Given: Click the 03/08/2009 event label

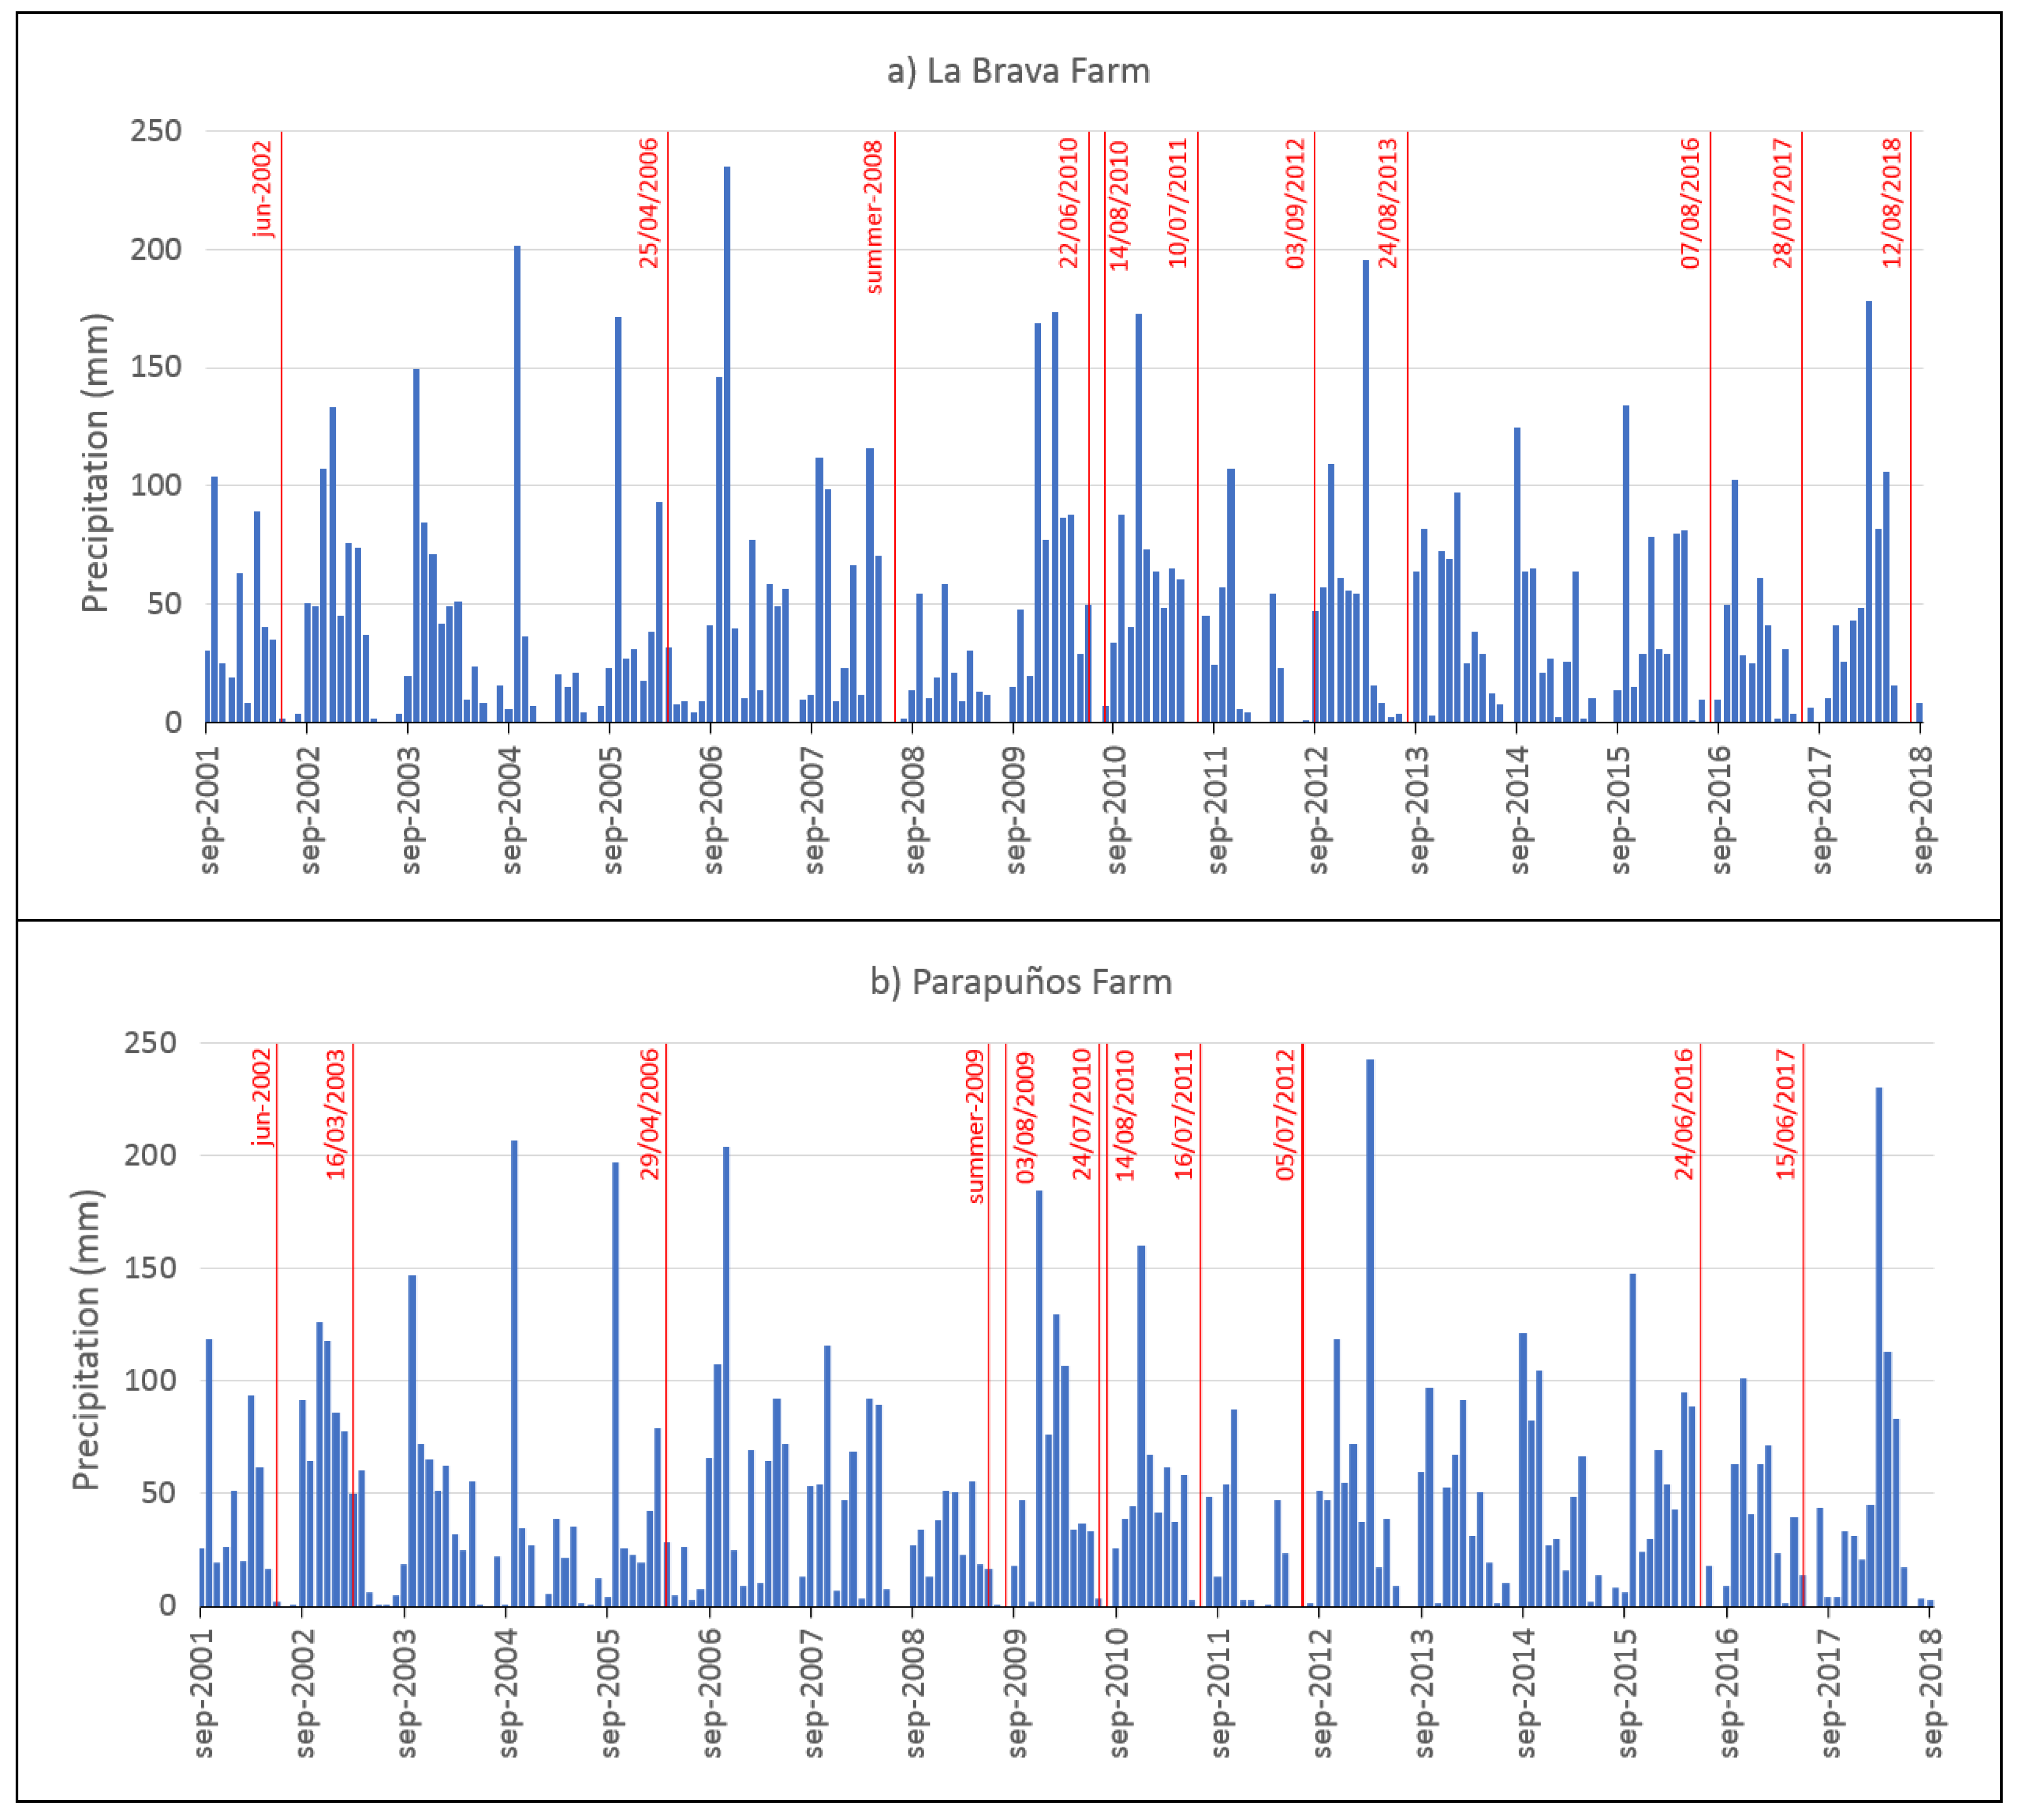Looking at the screenshot, I should pos(1025,1118).
